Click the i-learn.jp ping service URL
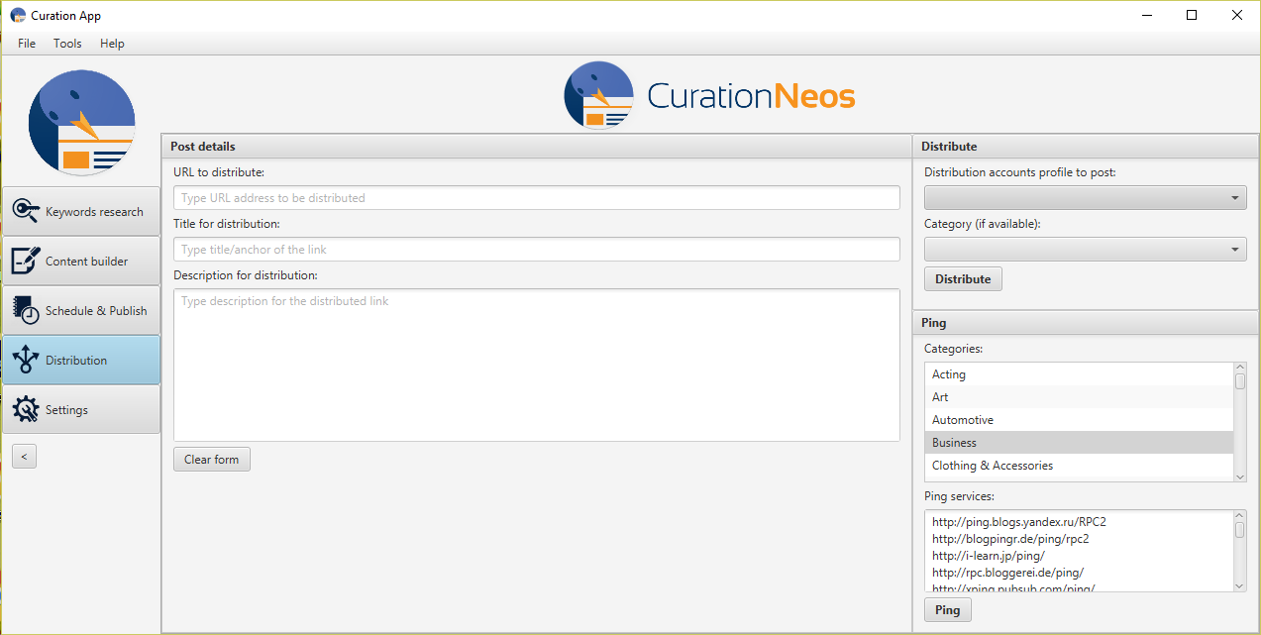The width and height of the screenshot is (1261, 635). click(x=988, y=556)
